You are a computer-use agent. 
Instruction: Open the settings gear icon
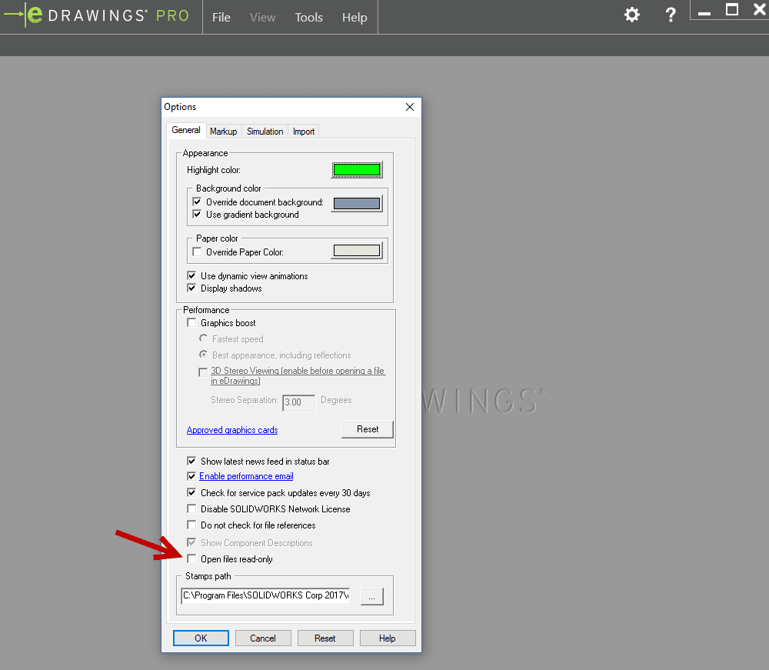tap(631, 15)
